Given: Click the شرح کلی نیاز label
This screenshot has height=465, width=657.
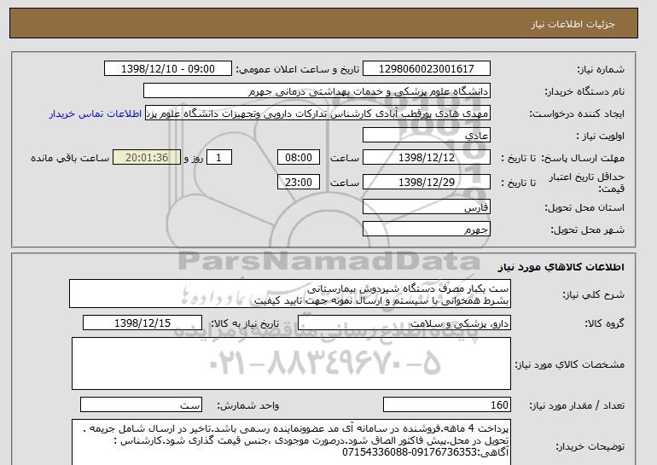Looking at the screenshot, I should 593,294.
